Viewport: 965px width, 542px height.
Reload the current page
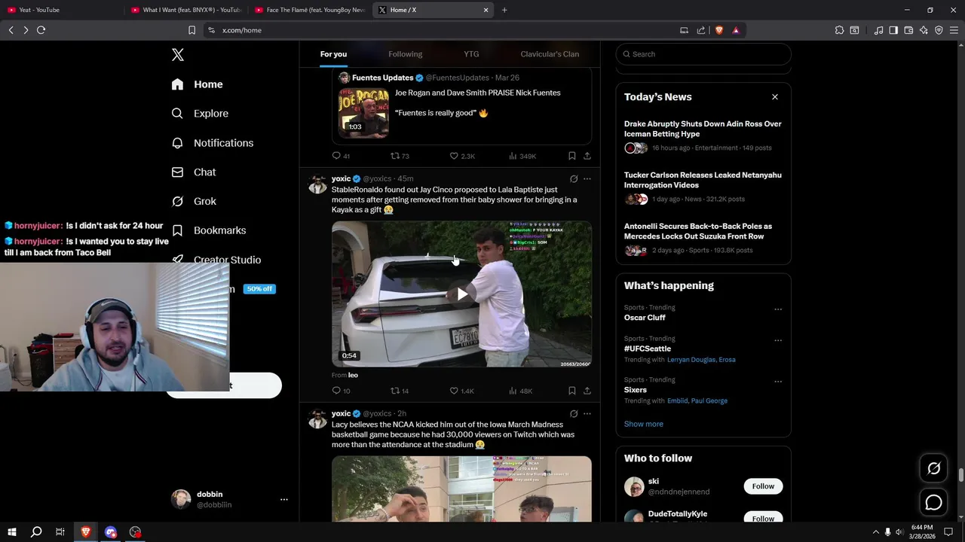(41, 30)
